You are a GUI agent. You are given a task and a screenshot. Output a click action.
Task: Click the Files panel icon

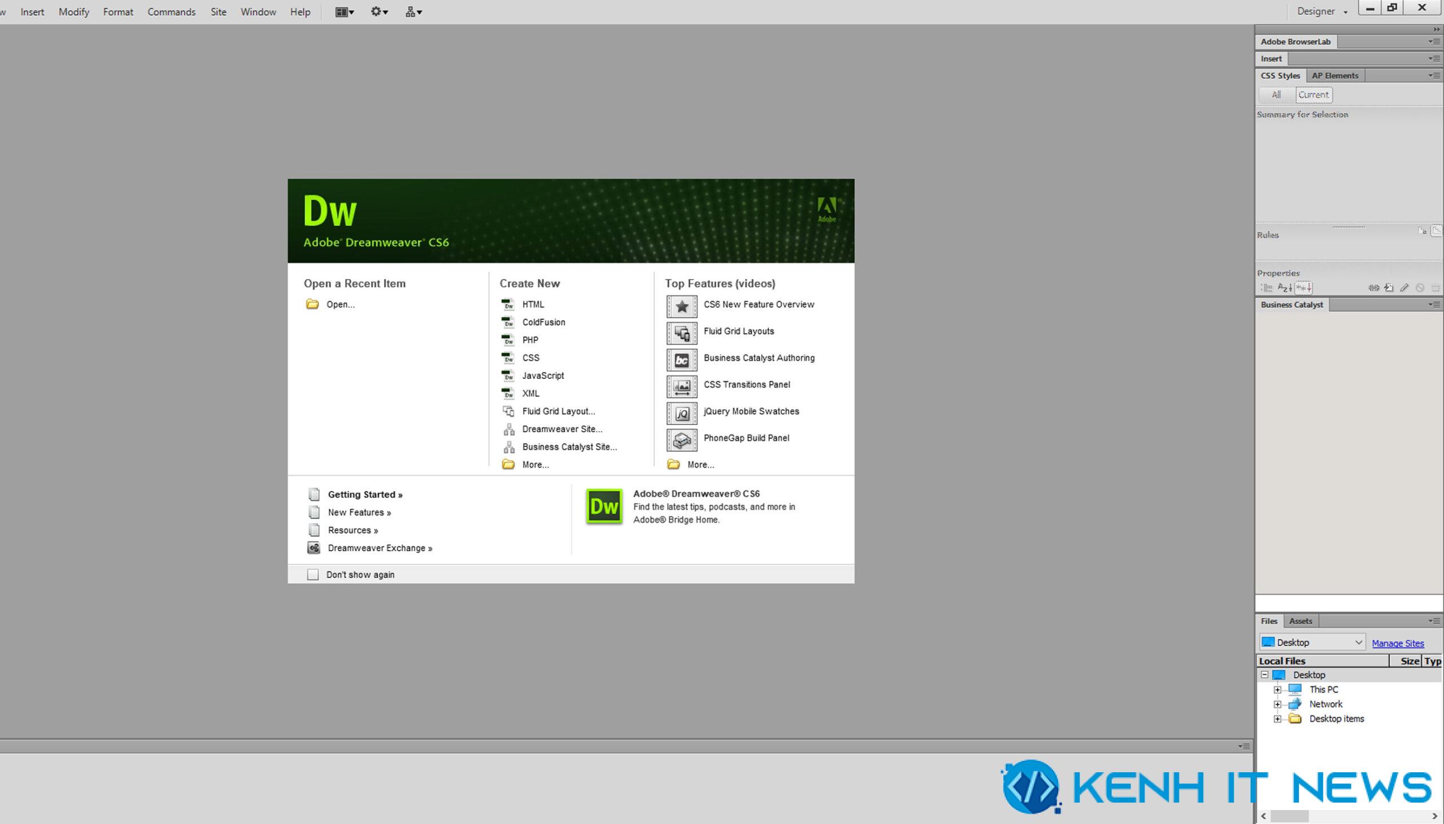click(x=1270, y=621)
